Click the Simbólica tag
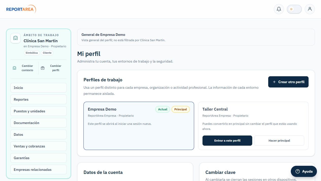Image resolution: width=321 pixels, height=181 pixels. tap(32, 53)
